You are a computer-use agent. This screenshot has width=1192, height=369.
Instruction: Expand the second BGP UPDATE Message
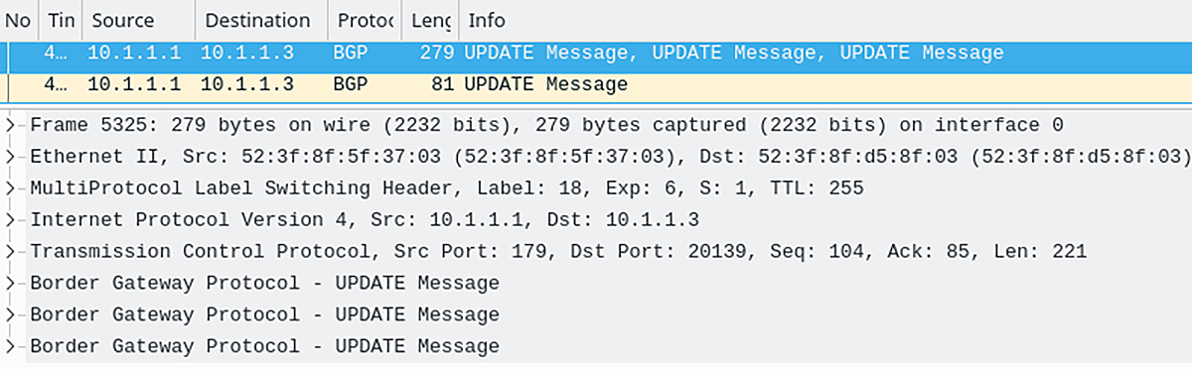point(10,315)
